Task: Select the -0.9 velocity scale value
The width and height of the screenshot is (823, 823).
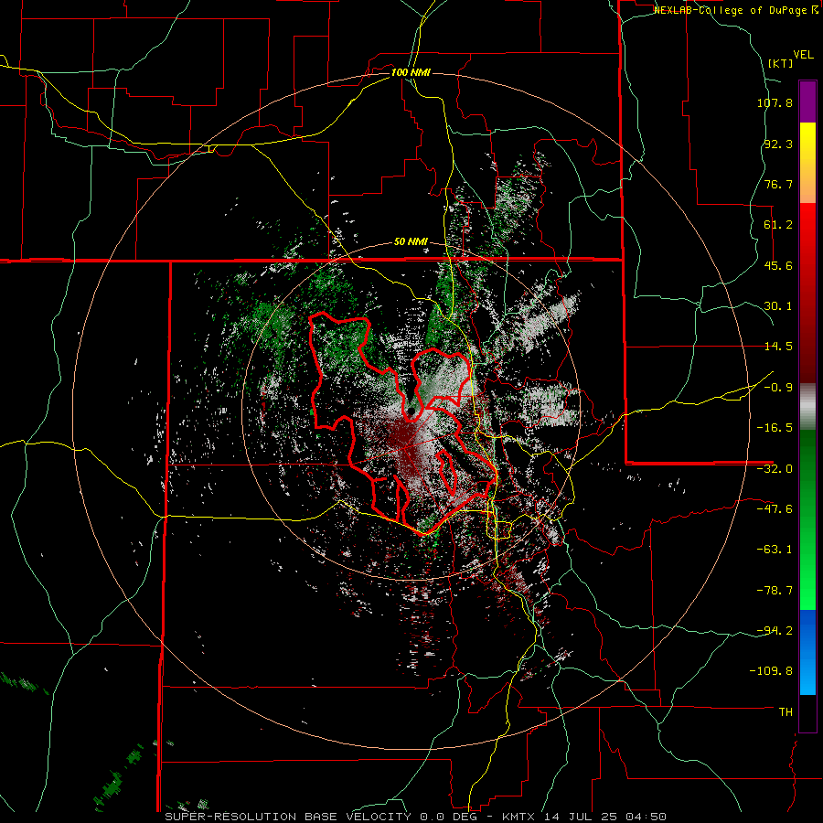Action: pos(778,388)
